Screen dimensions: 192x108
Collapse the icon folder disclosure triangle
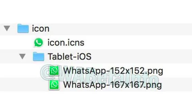tap(7, 28)
